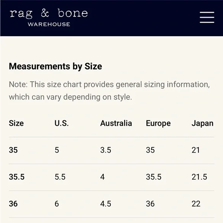Select Europe size 36 cell
This screenshot has width=223, height=223.
coord(150,204)
